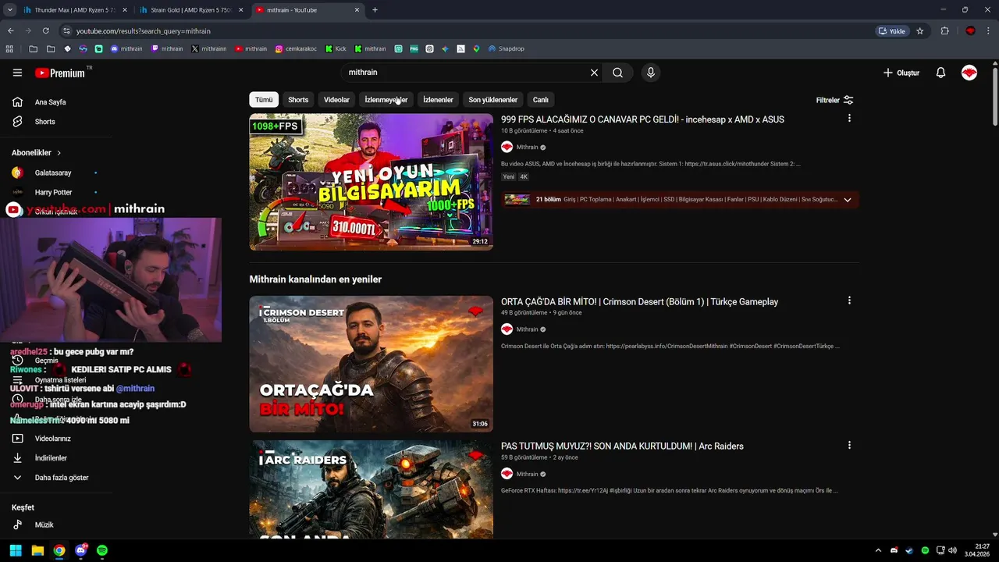The width and height of the screenshot is (999, 562).
Task: Click the Crimson Desert video thumbnail
Action: click(x=371, y=364)
